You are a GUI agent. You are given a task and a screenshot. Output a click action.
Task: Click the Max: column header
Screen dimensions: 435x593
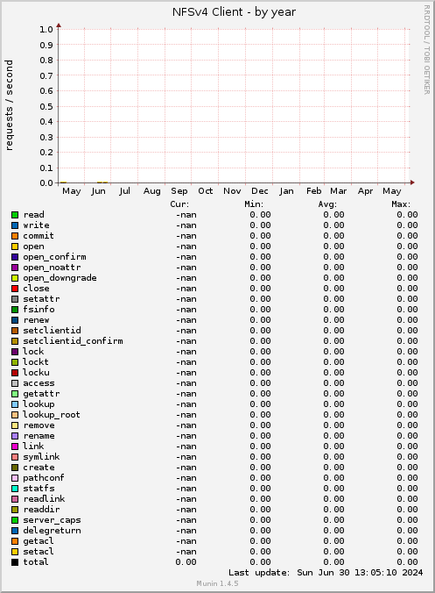[401, 204]
